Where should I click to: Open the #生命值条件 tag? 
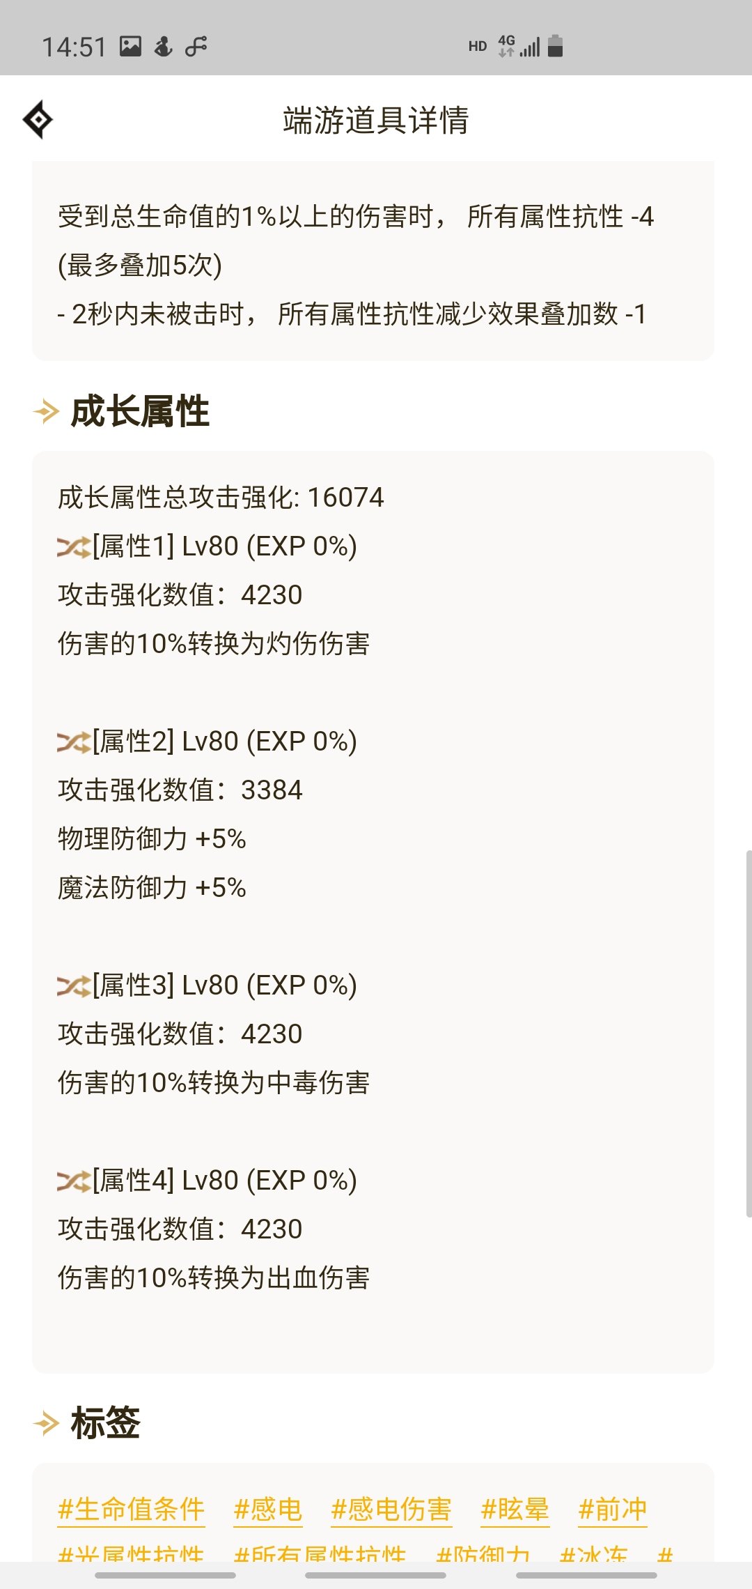[x=131, y=1509]
